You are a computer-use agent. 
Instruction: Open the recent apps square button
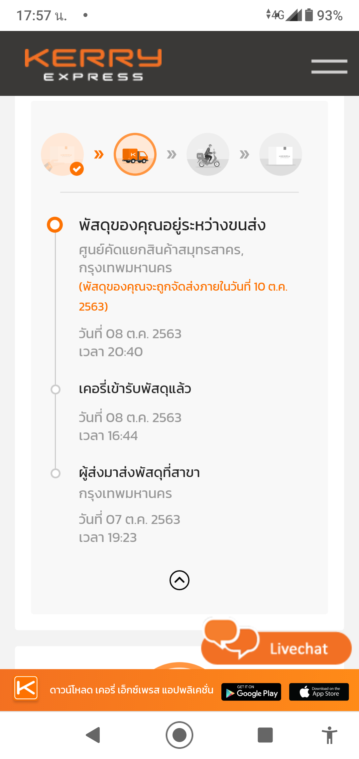click(265, 735)
